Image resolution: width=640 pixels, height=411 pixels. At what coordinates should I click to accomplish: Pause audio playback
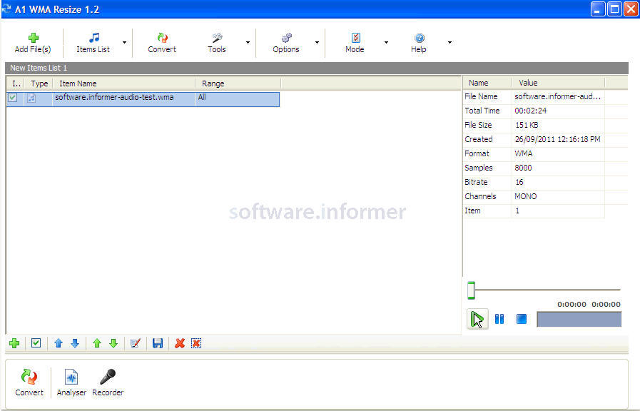pos(499,319)
